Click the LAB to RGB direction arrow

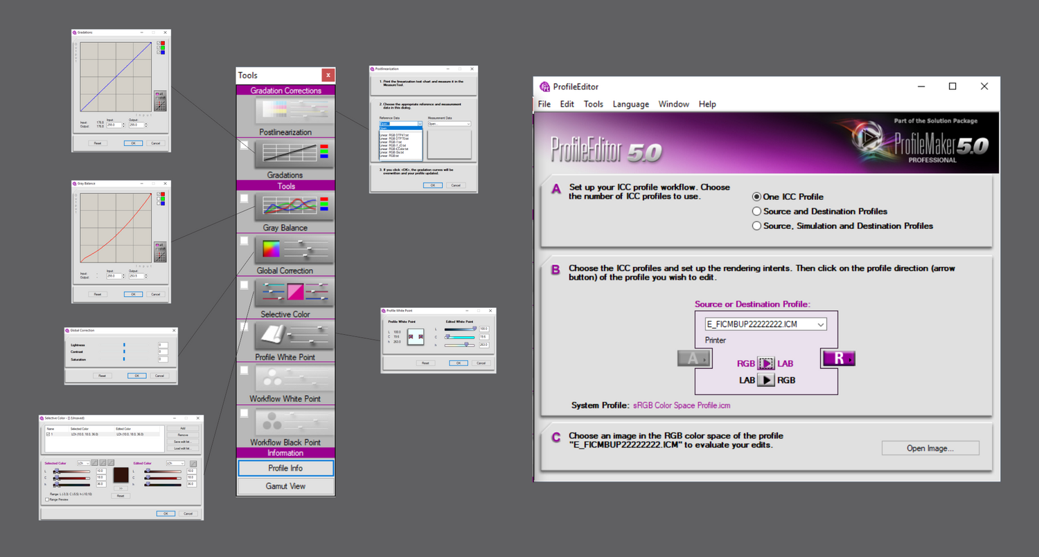(x=765, y=380)
